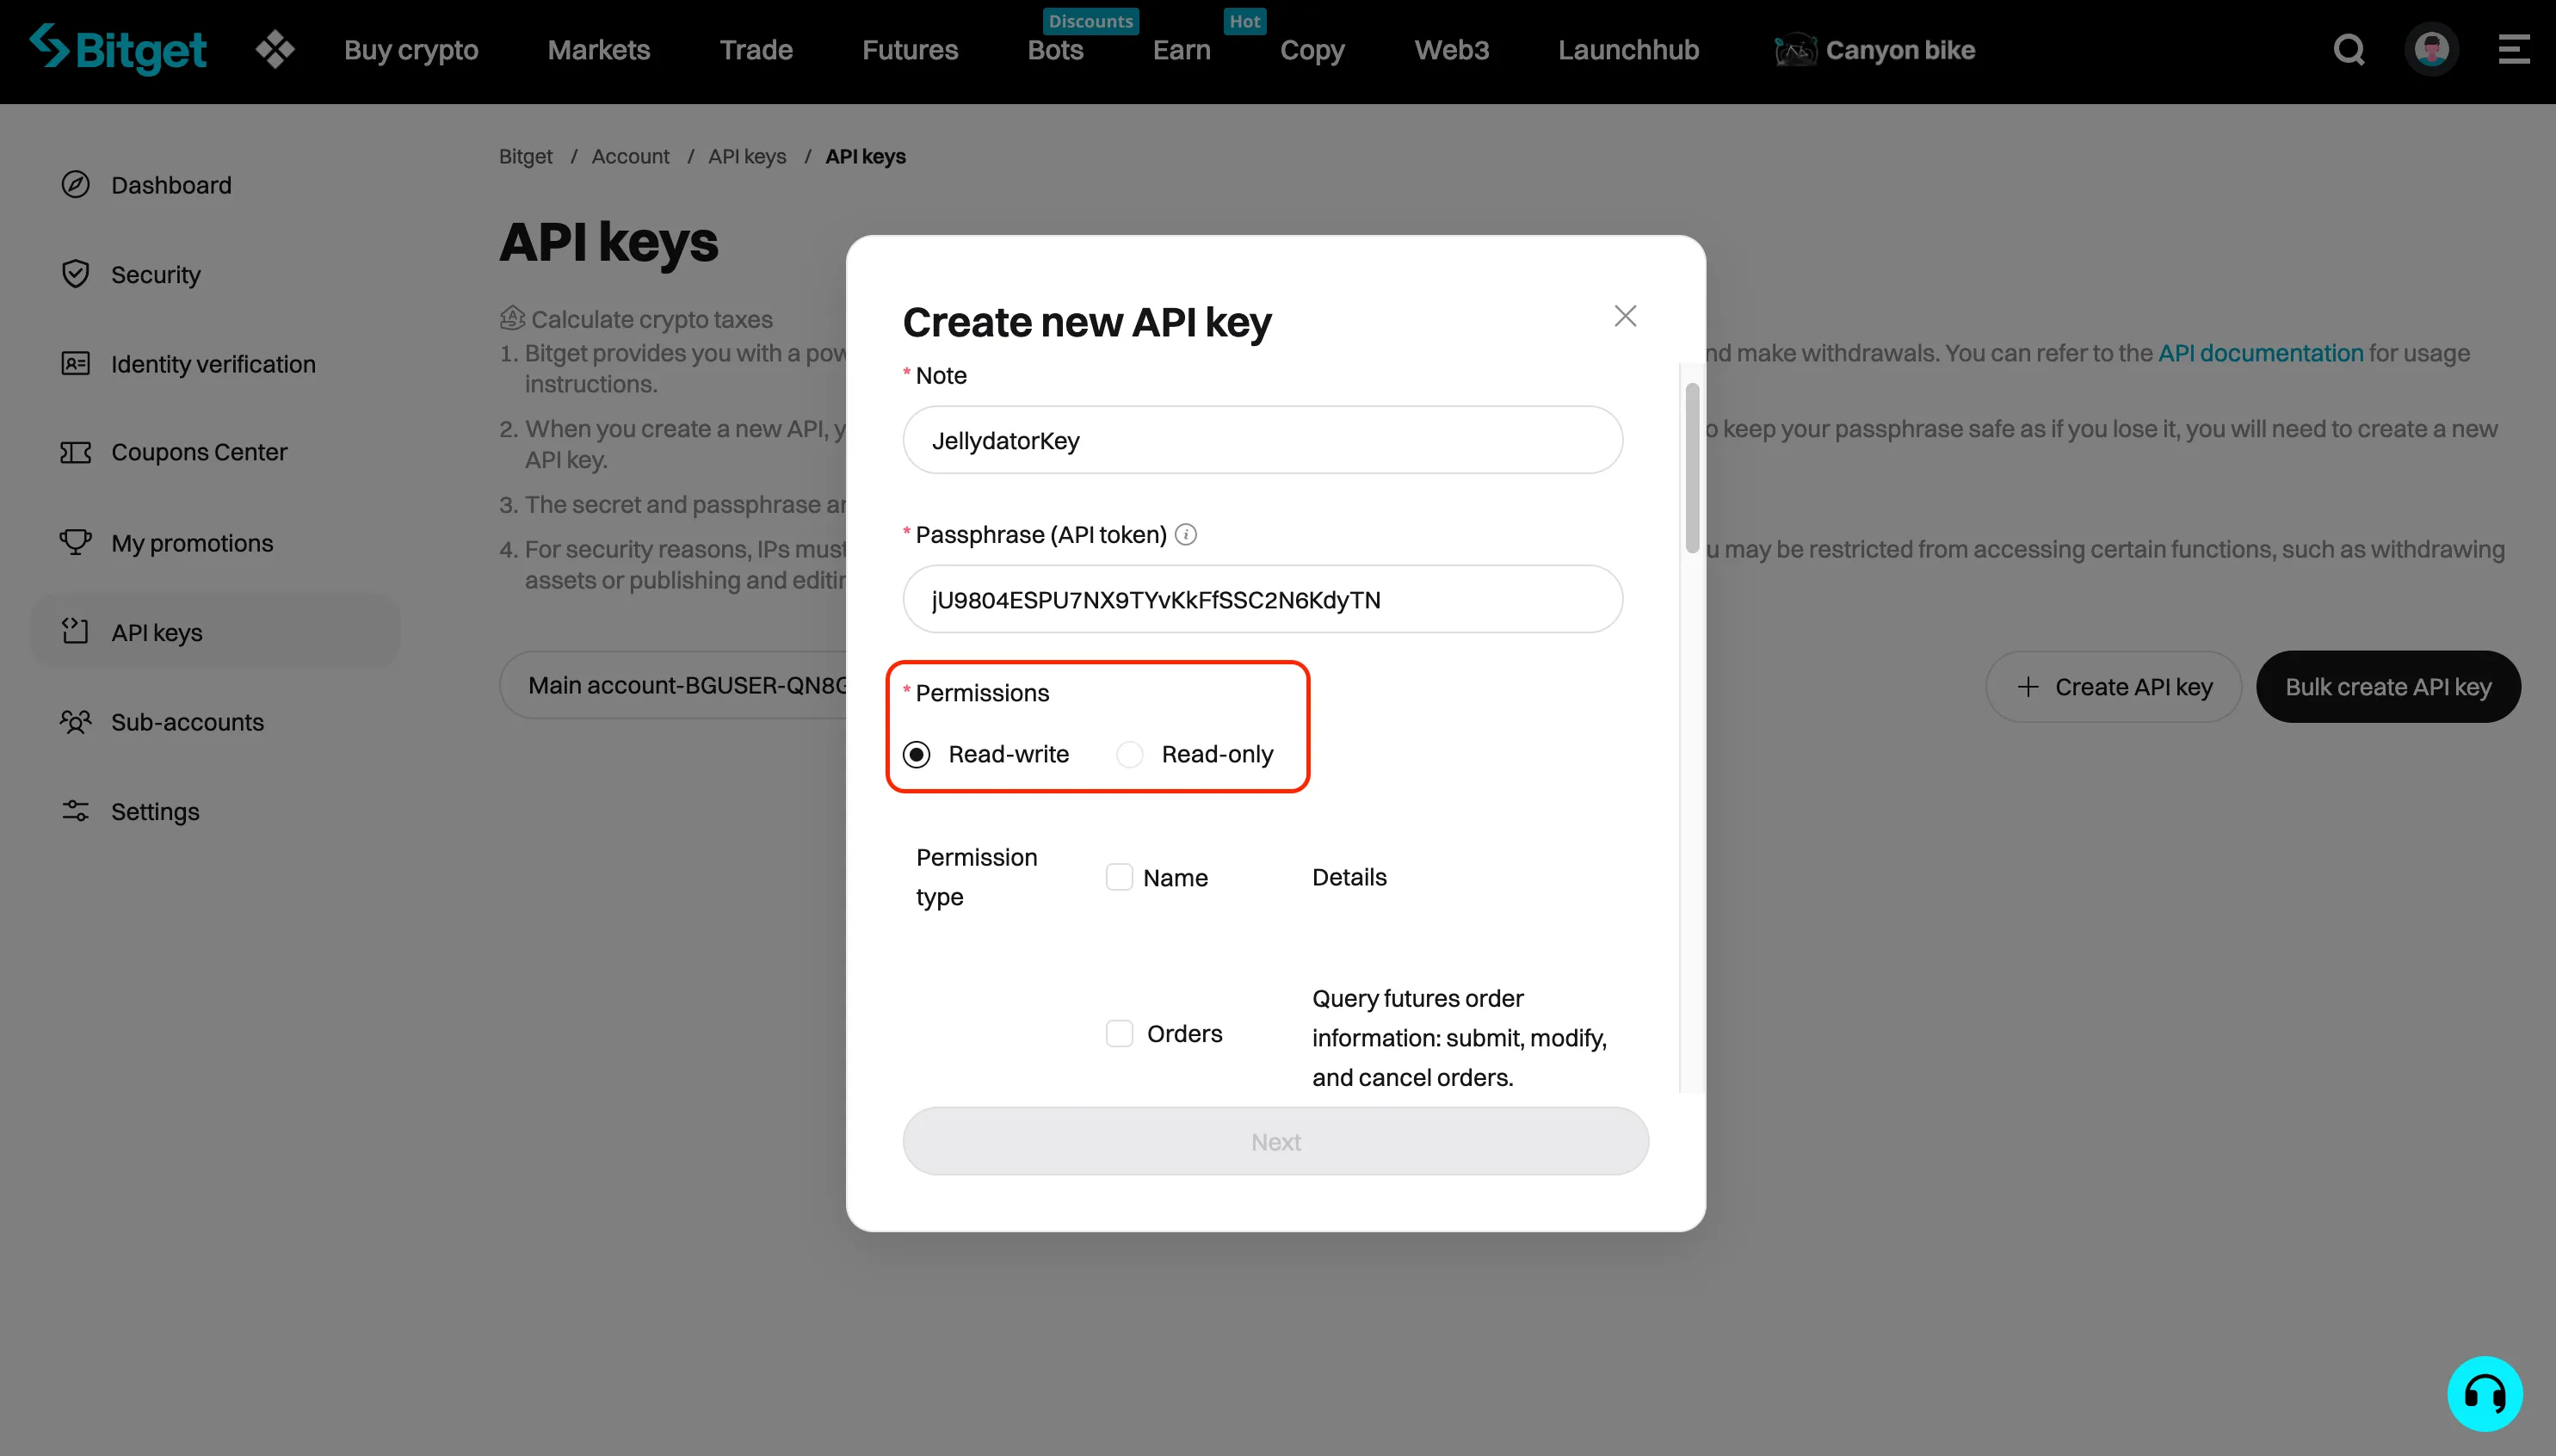Image resolution: width=2556 pixels, height=1456 pixels.
Task: Open the Futures menu
Action: 910,50
